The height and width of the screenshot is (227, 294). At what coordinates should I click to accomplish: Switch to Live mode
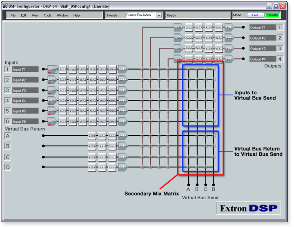coord(255,15)
